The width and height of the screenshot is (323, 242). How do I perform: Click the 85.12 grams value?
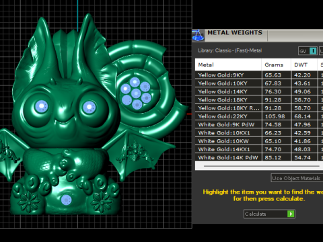click(x=273, y=158)
